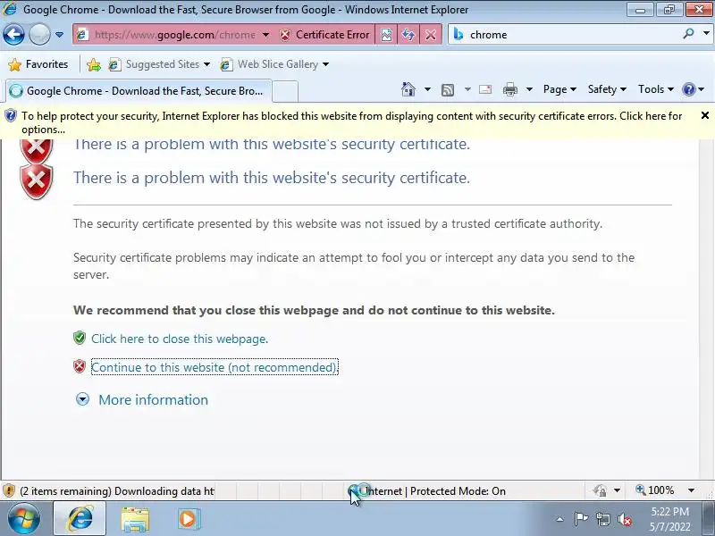Click the Action Center flag icon
This screenshot has height=536, width=715.
coord(581,519)
